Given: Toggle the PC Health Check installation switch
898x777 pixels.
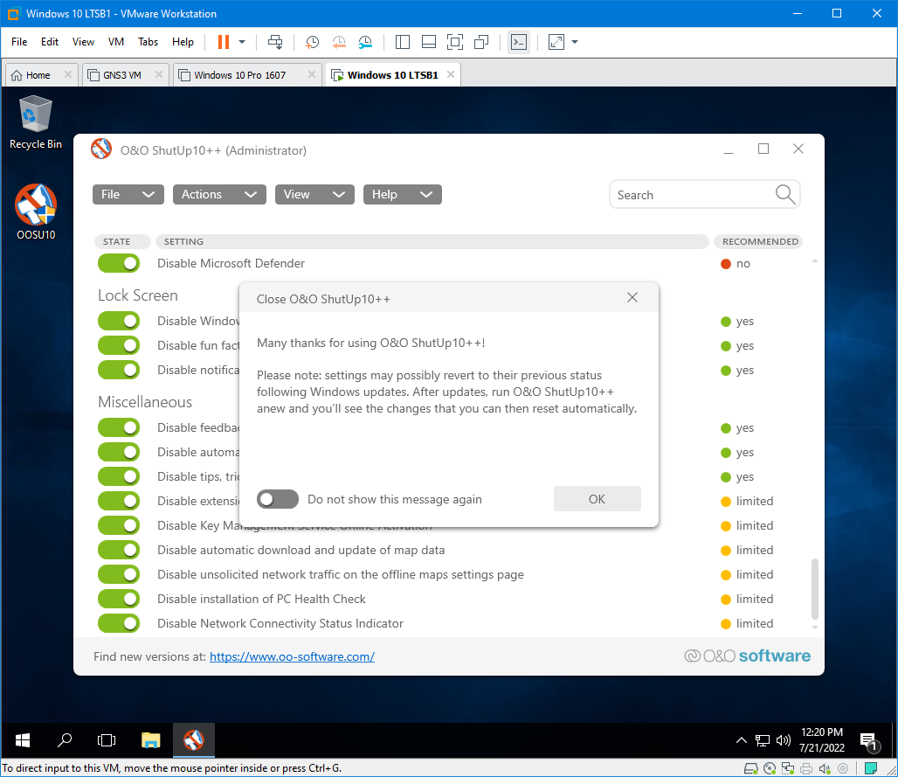Looking at the screenshot, I should [x=119, y=600].
